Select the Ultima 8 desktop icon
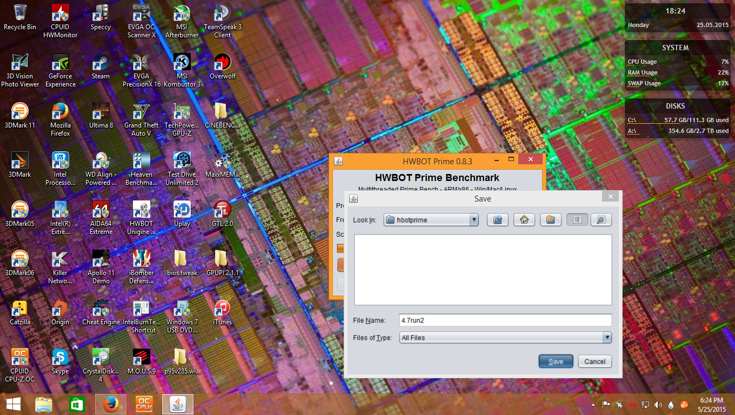735x415 pixels. pyautogui.click(x=101, y=116)
